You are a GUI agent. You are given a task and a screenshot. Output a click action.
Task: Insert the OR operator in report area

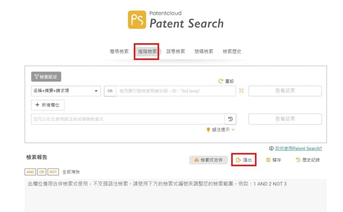[41, 172]
